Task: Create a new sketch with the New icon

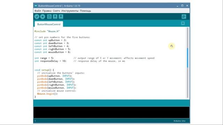Action: pyautogui.click(x=49, y=17)
